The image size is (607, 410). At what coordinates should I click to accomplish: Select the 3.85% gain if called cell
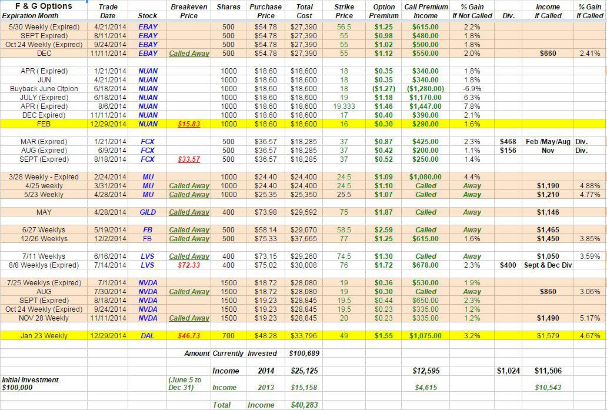point(590,239)
